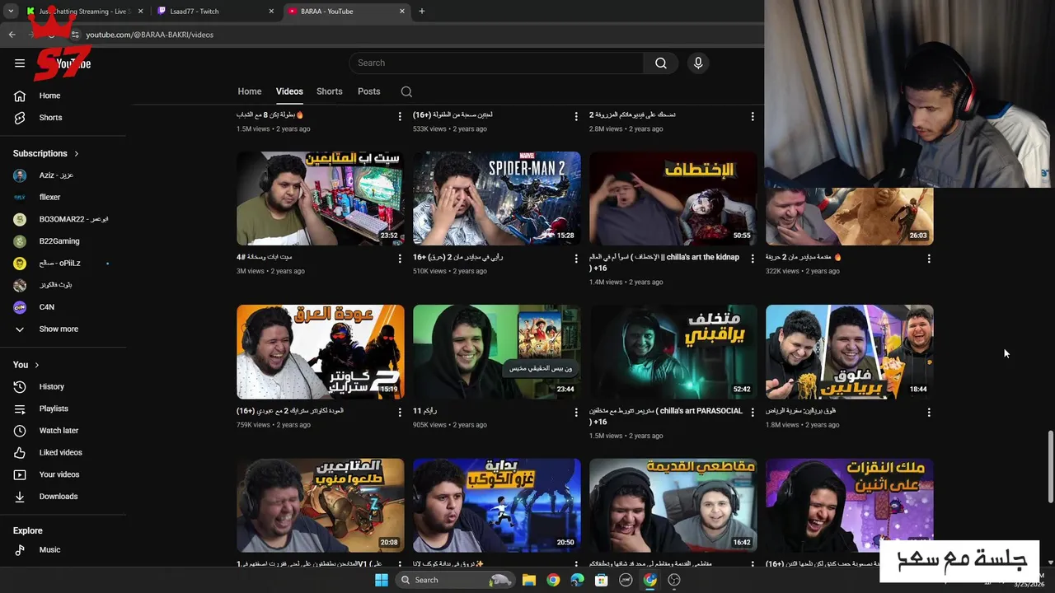Switch to the channel Home tab
This screenshot has width=1055, height=593.
pos(250,91)
